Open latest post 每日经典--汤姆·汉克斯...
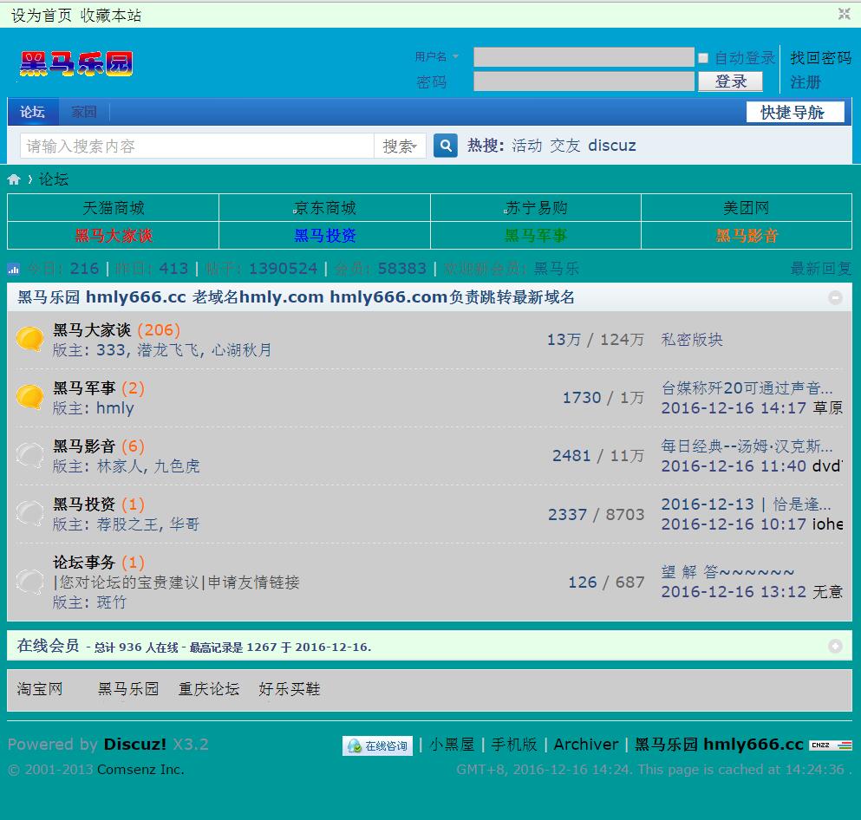Screen dimensions: 861x820 747,446
